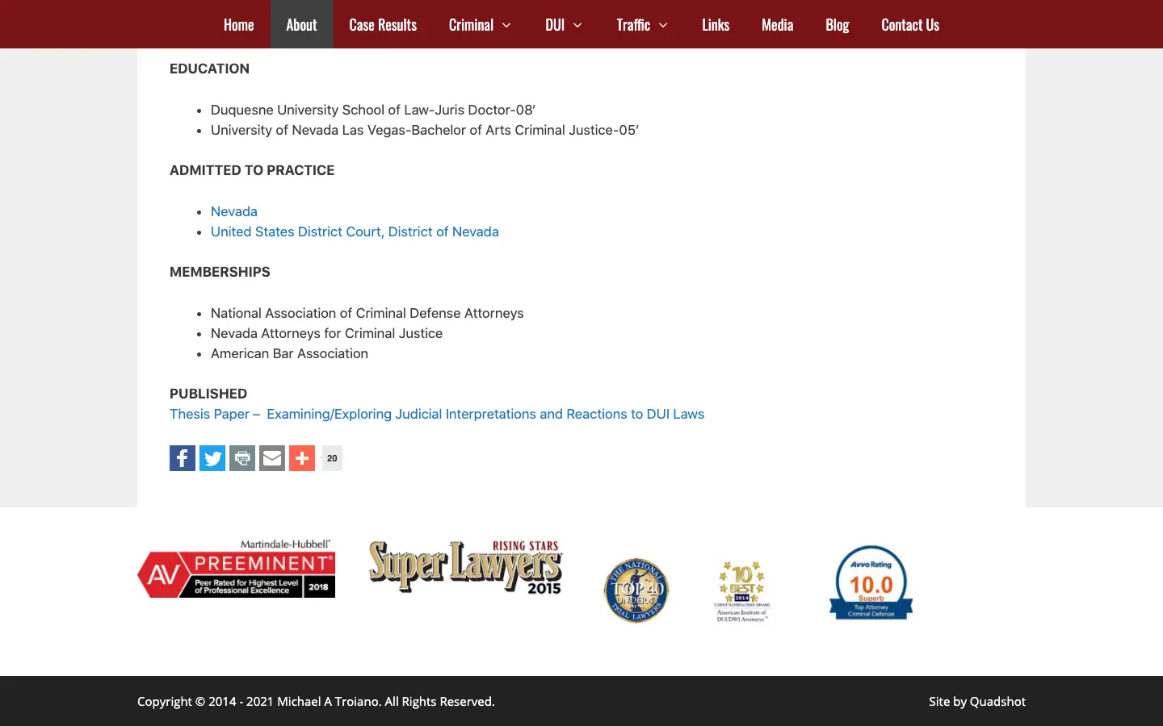Open the Traffic dropdown menu
Screen dimensions: 1163x726
(x=642, y=25)
